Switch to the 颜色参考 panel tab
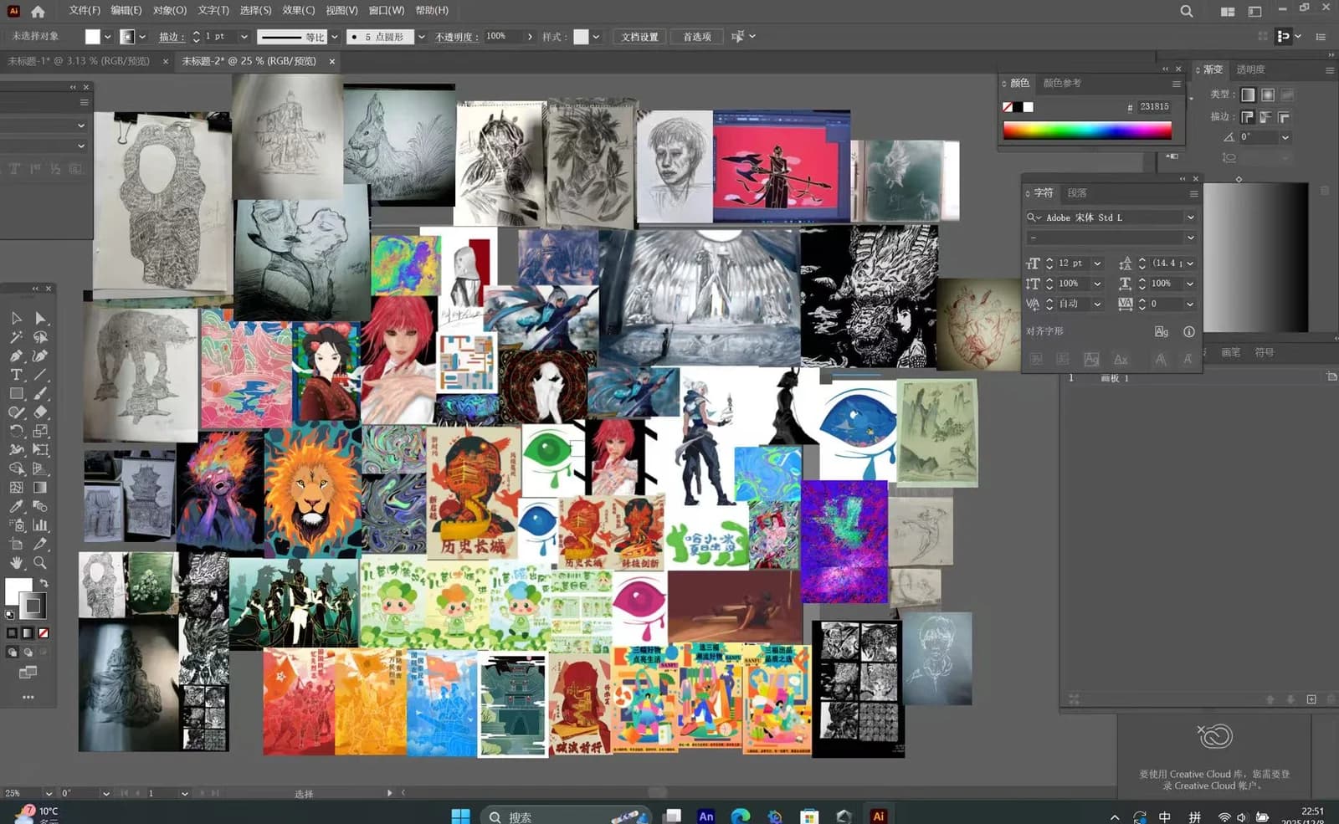 coord(1062,83)
